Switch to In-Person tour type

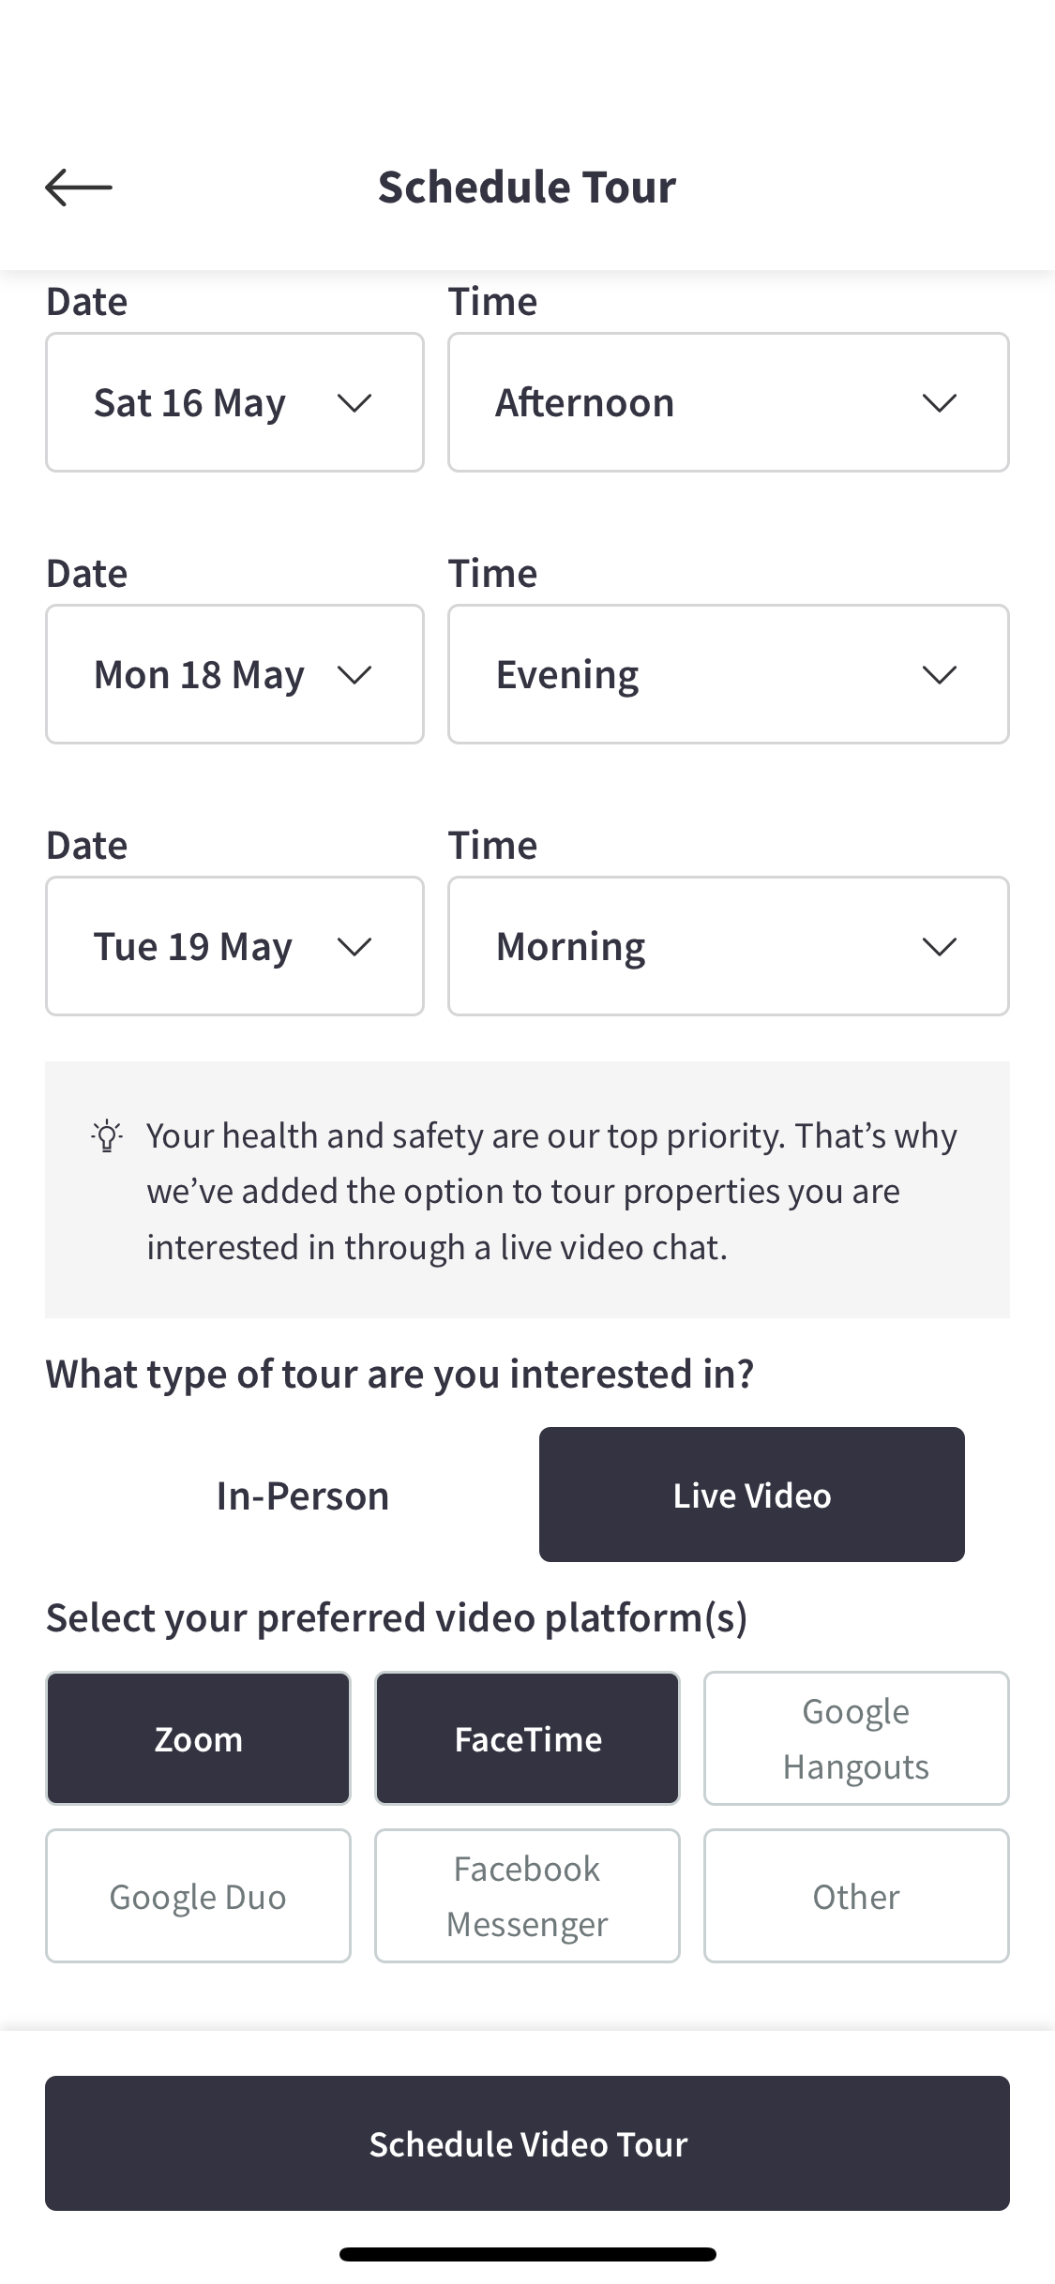point(302,1495)
